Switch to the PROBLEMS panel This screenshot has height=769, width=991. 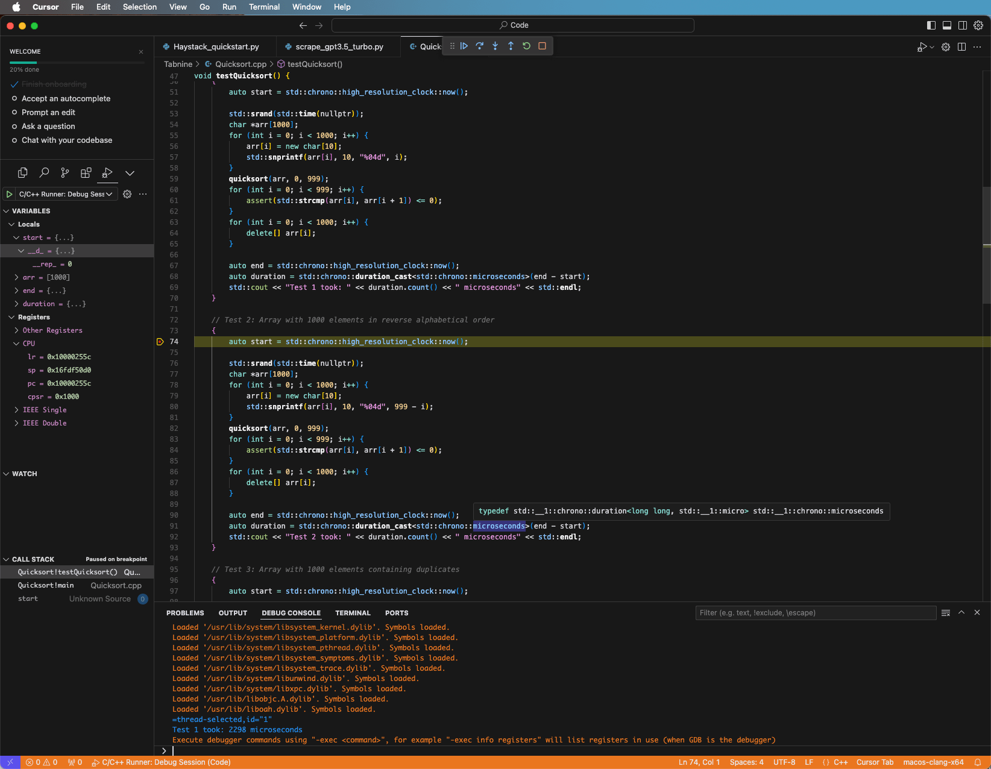(185, 613)
